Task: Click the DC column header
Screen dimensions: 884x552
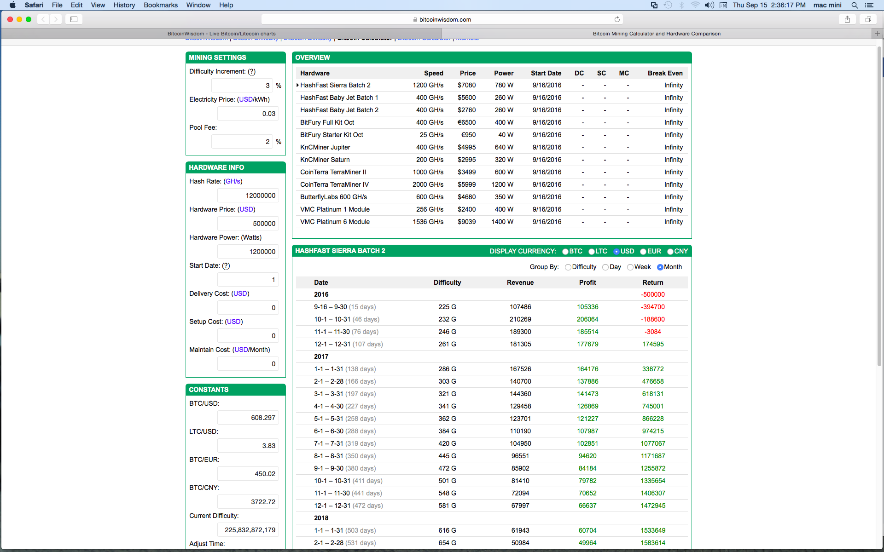Action: click(579, 73)
